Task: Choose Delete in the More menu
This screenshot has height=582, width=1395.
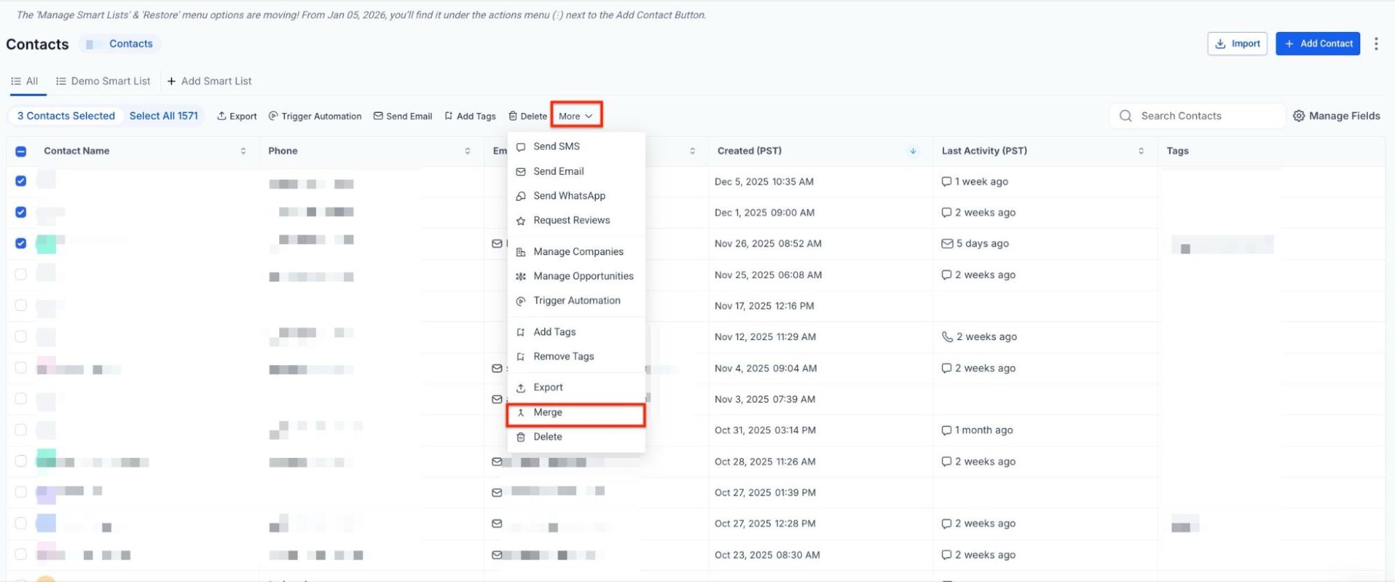Action: pos(576,437)
